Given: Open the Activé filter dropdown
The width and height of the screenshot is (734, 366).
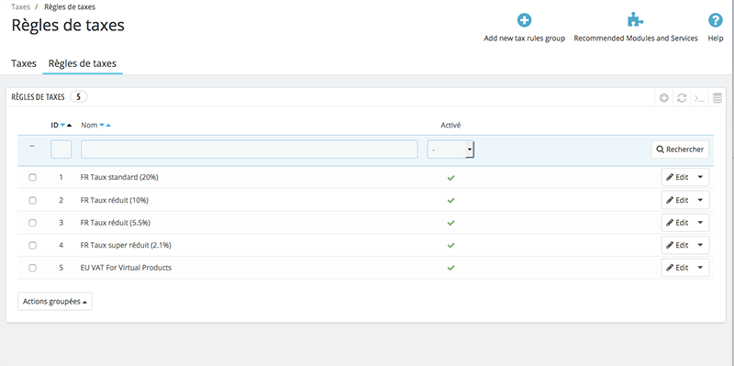Looking at the screenshot, I should [450, 150].
